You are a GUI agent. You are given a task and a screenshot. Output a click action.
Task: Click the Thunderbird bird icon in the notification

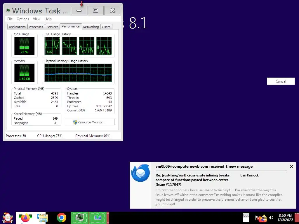tap(140, 173)
